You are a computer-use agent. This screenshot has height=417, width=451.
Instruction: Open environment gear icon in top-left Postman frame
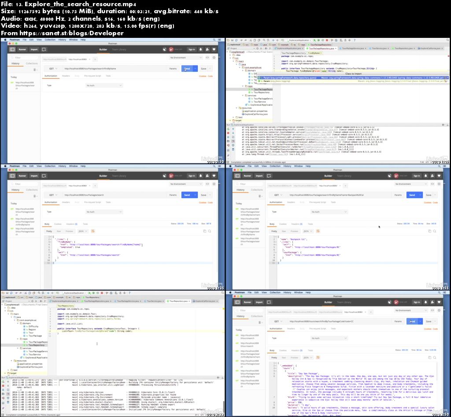(214, 58)
